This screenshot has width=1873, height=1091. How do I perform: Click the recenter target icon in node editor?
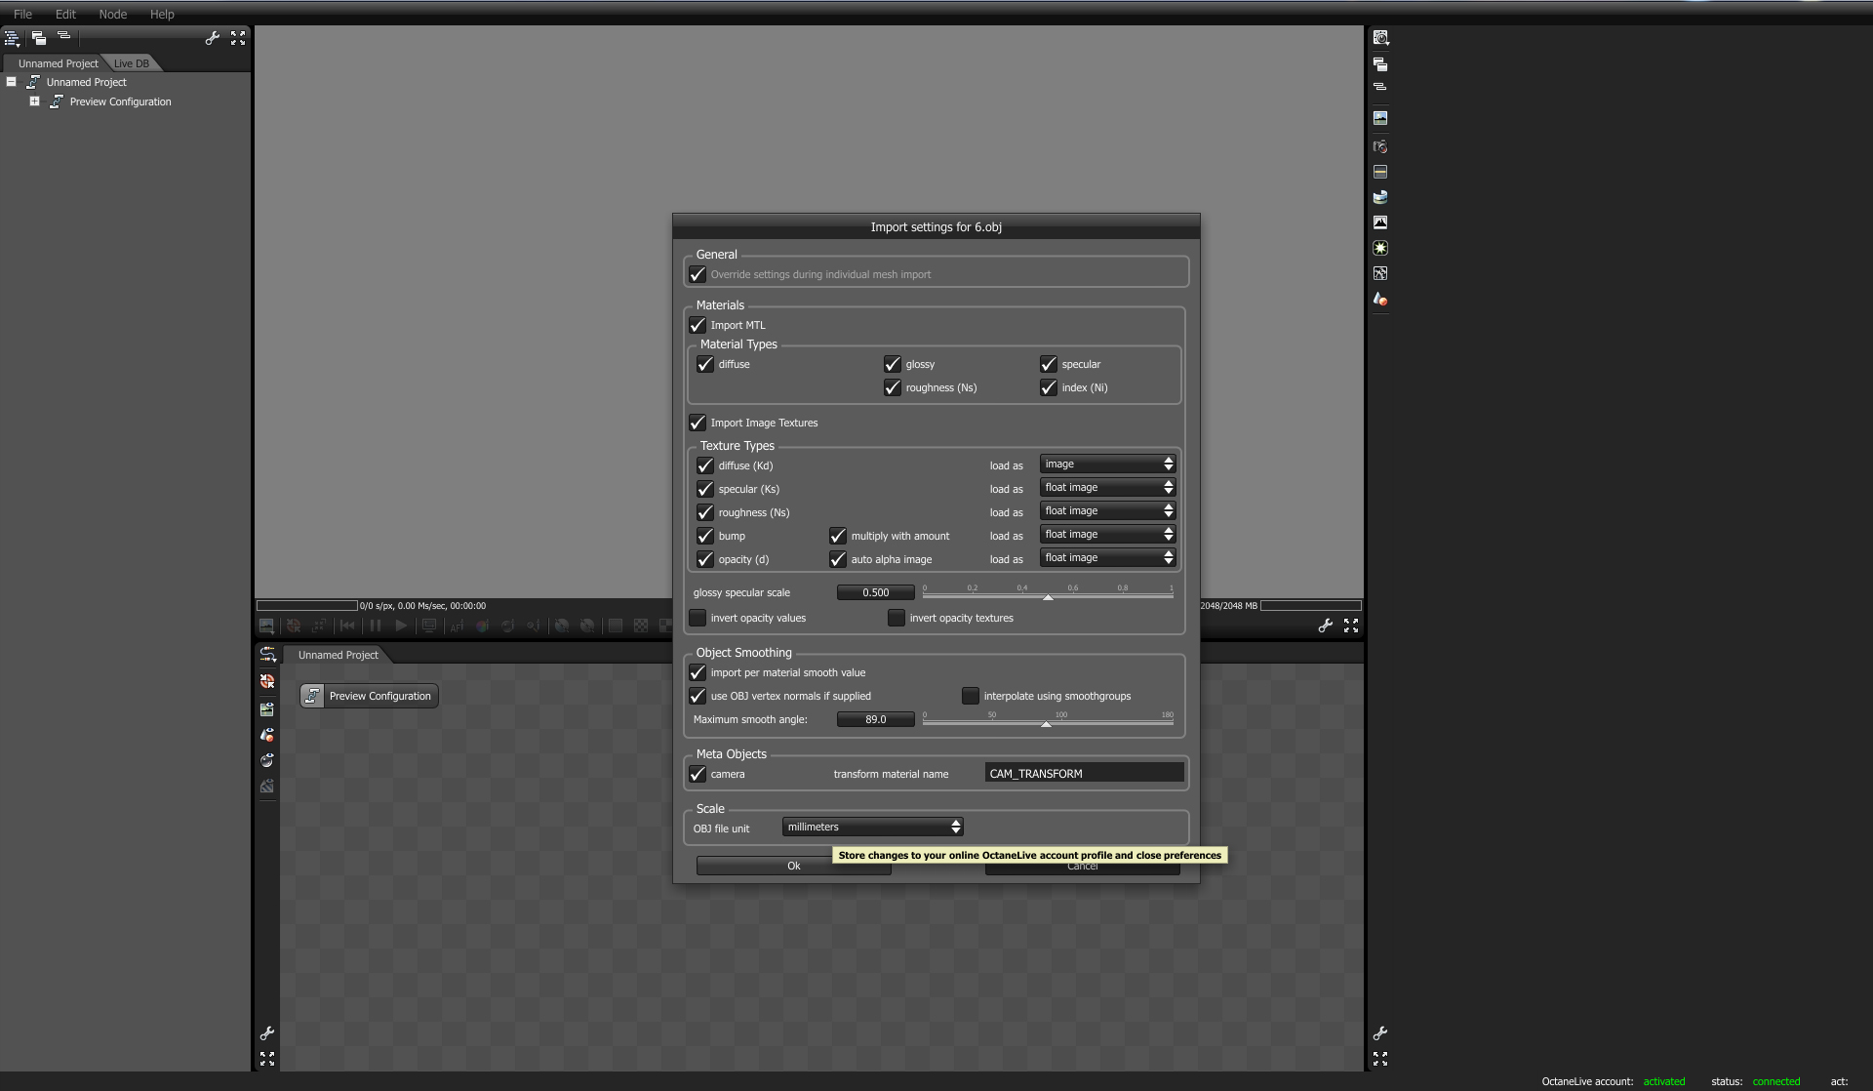pyautogui.click(x=267, y=681)
